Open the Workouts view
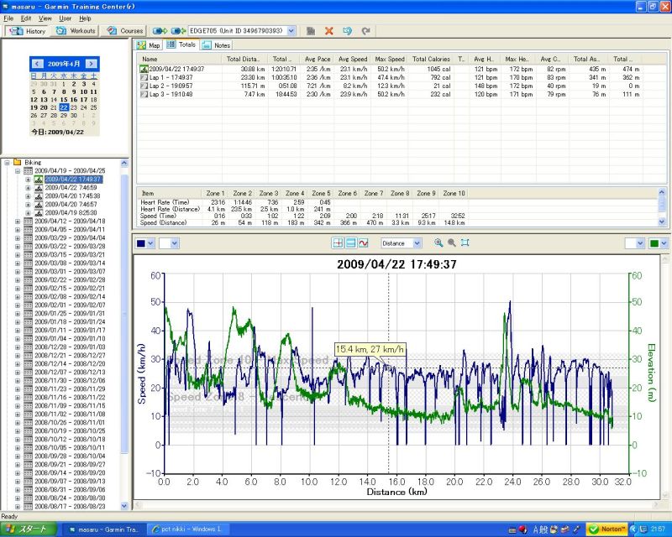This screenshot has width=672, height=537. [x=76, y=31]
